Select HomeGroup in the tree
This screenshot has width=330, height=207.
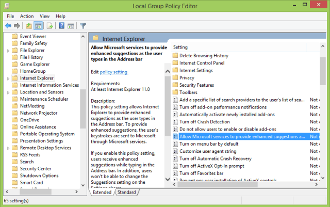33,71
